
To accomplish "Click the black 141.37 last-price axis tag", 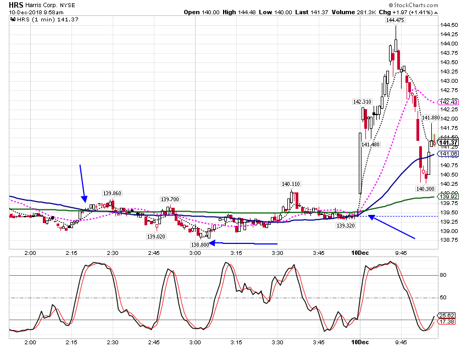I will [x=448, y=143].
